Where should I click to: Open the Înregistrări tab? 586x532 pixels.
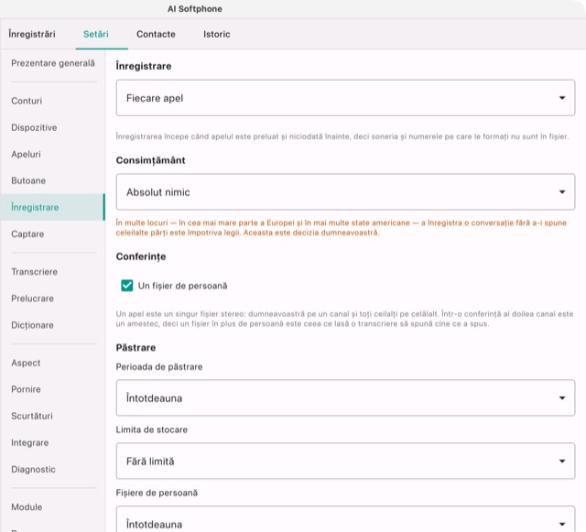(x=32, y=34)
